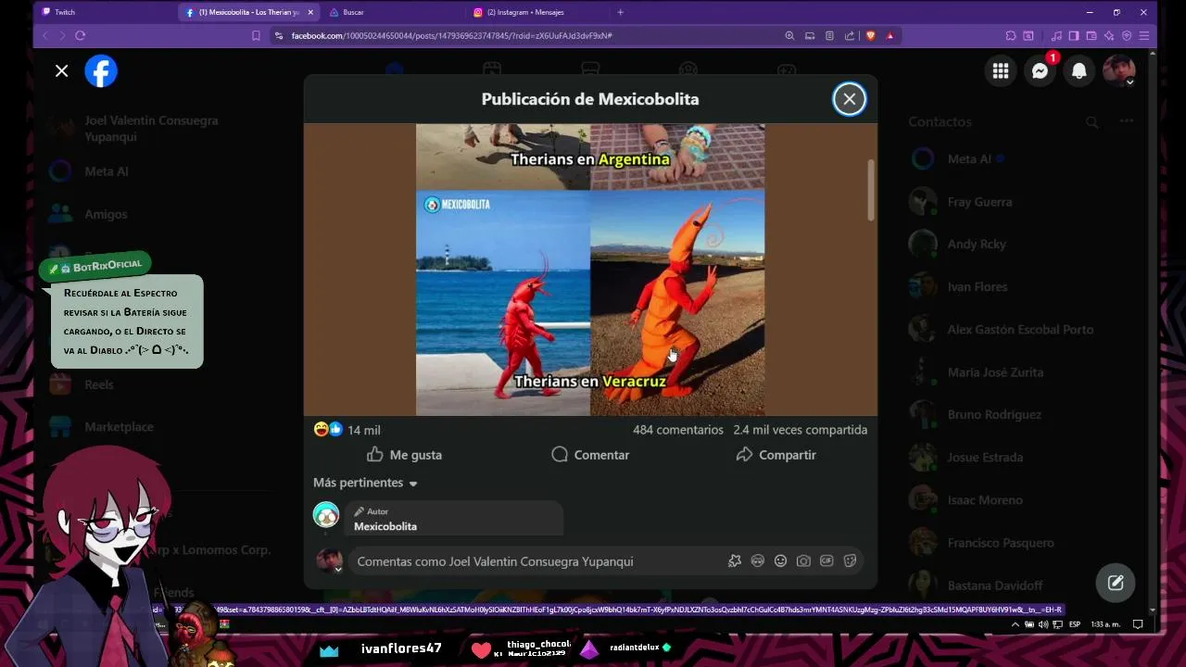The width and height of the screenshot is (1186, 667).
Task: Open the Facebook apps menu grid
Action: [x=1001, y=71]
